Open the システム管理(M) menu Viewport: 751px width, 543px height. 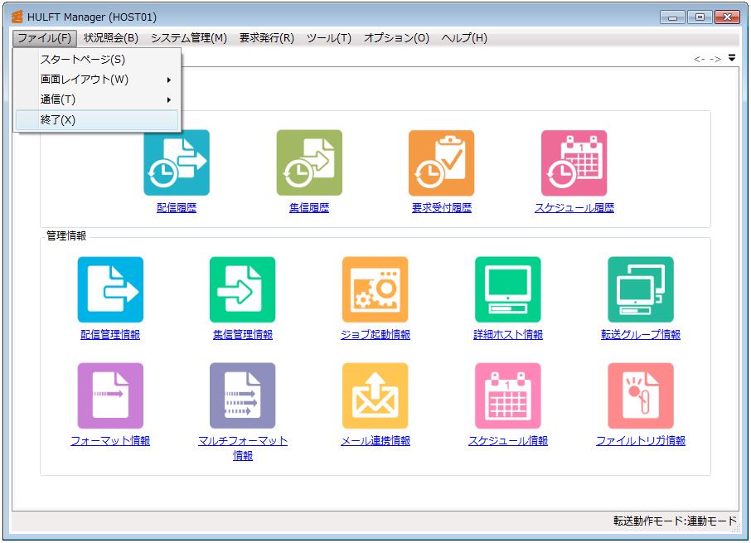click(x=188, y=38)
